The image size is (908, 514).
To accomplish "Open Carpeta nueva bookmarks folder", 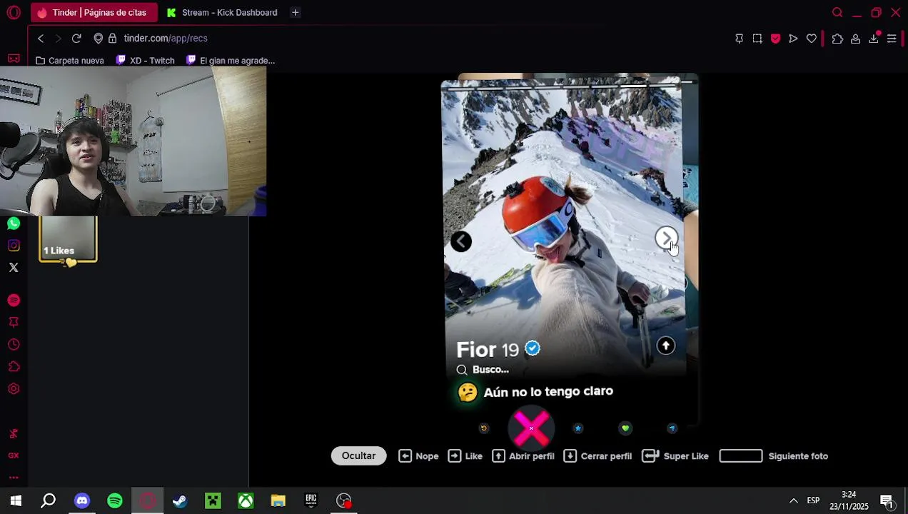I will [70, 61].
